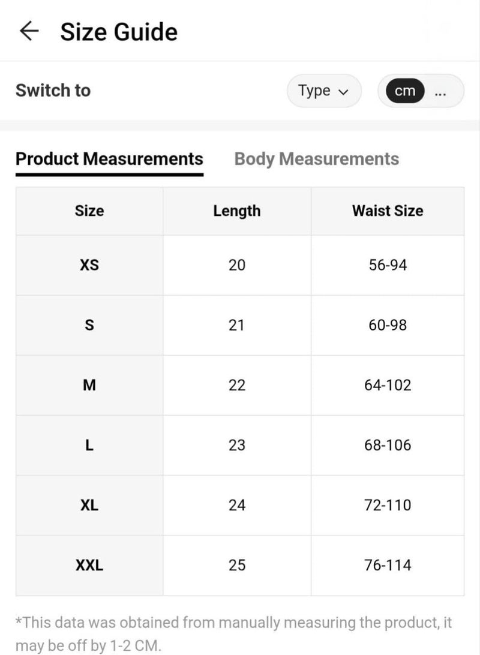480x655 pixels.
Task: Select the XS size row
Action: [89, 265]
